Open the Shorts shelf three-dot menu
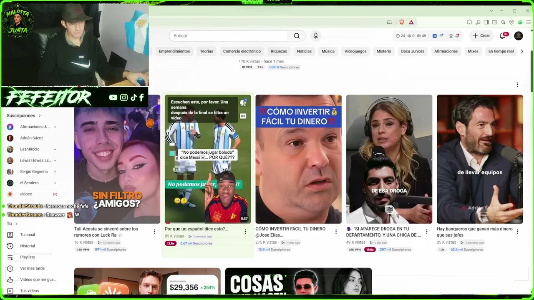The width and height of the screenshot is (534, 300). 517,85
